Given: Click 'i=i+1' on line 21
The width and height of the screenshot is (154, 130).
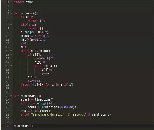Looking at the screenshot, I should click(x=32, y=77).
